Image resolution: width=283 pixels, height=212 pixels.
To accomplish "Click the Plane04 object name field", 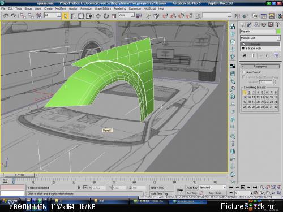I will [258, 32].
